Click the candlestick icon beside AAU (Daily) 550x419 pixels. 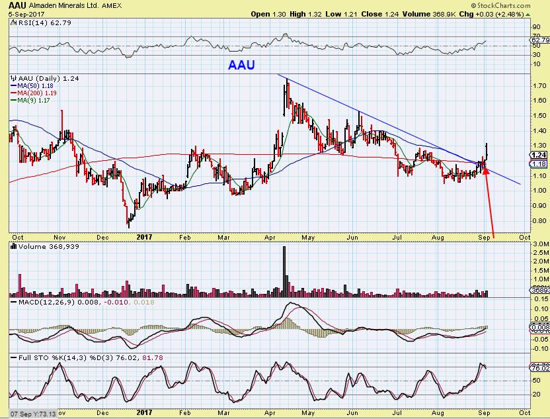pyautogui.click(x=13, y=78)
